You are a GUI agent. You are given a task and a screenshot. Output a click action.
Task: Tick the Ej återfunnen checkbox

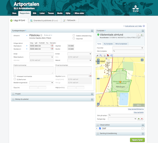coord(15,79)
